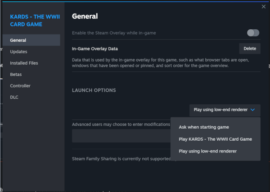270x192 pixels.
Task: Close the properties window with the X
Action: point(264,6)
